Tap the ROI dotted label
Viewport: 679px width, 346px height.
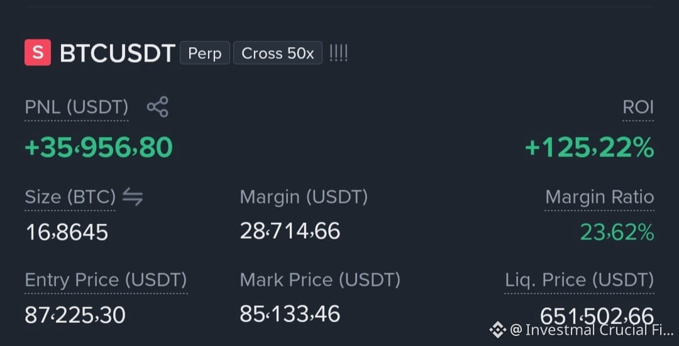point(638,107)
